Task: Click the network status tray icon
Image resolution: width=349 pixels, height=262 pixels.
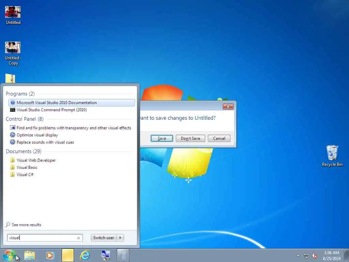Action: pos(306,256)
